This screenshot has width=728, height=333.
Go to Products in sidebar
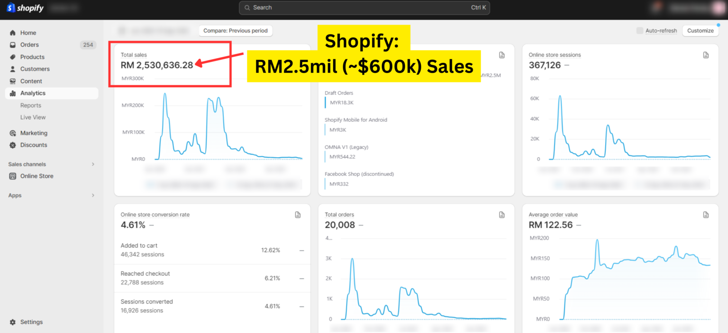tap(32, 57)
